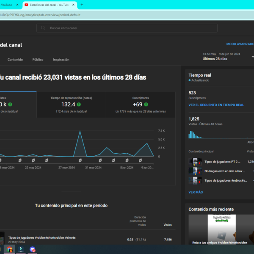Open a new browser tab with the plus icon
Screen dimensions: 254x254
click(x=82, y=5)
